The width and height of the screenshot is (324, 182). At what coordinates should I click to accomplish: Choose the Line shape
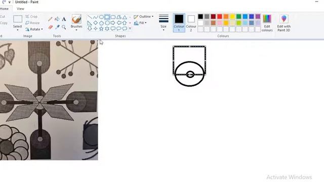click(x=90, y=17)
